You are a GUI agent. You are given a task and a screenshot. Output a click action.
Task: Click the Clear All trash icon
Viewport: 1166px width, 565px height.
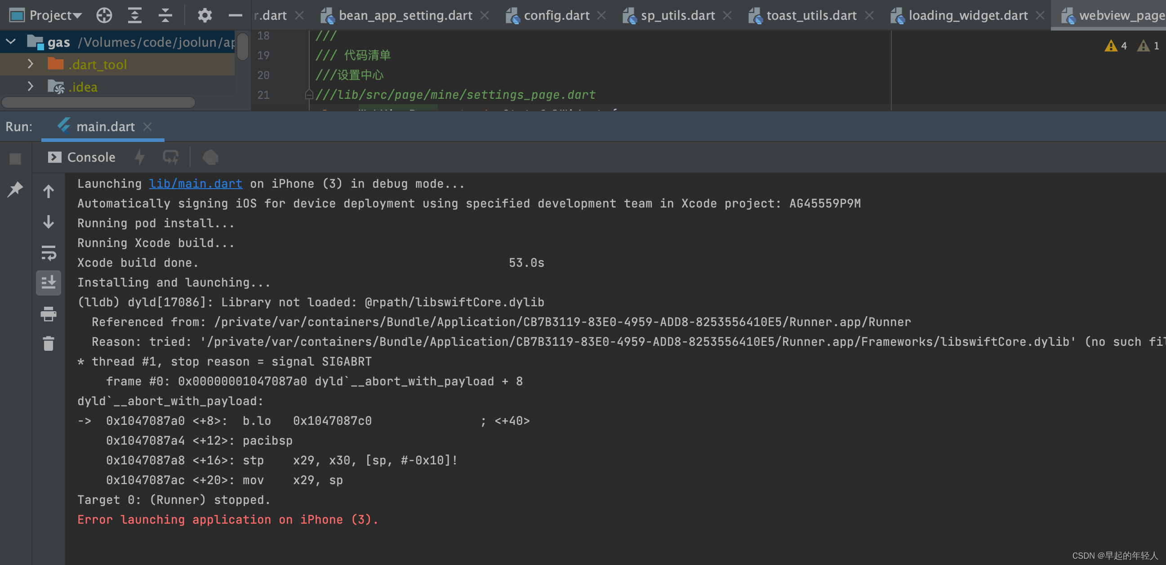[x=49, y=344]
